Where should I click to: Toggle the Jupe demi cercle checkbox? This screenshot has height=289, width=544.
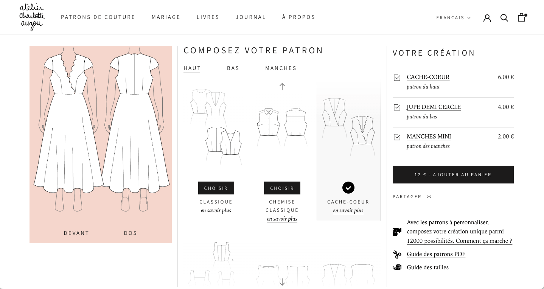(x=397, y=107)
